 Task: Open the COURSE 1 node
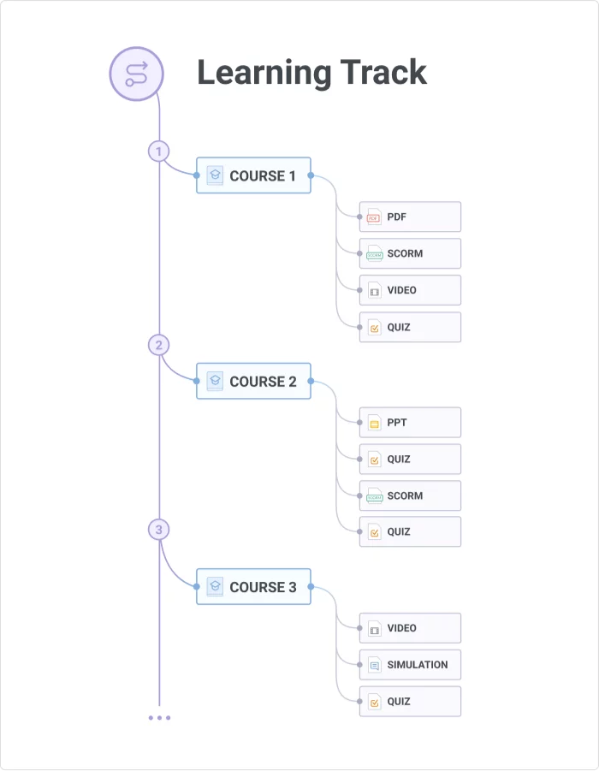(254, 175)
